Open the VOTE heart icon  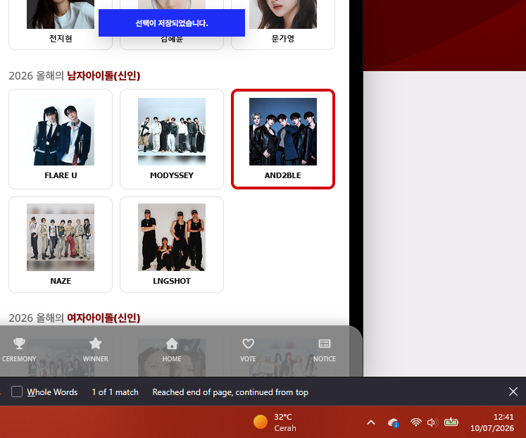[249, 344]
